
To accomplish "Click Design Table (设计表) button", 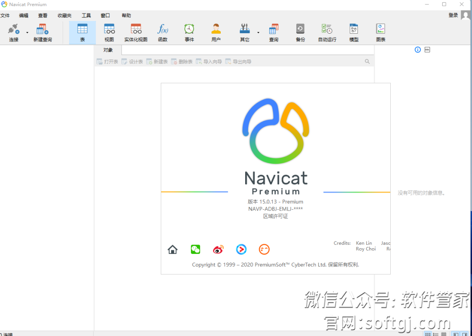I will pos(132,62).
